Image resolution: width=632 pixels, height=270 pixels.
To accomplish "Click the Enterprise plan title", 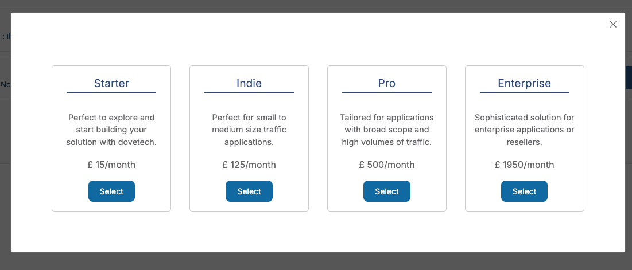I will tap(524, 83).
